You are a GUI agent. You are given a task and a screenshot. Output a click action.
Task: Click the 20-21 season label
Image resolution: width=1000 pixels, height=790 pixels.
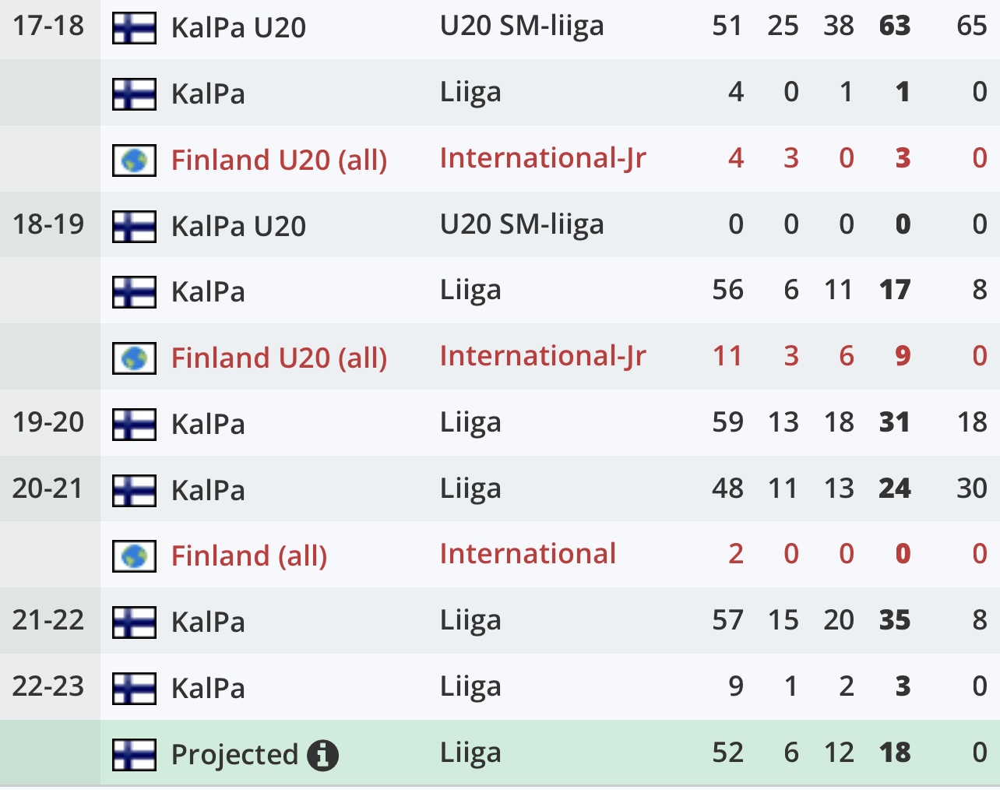[x=48, y=488]
